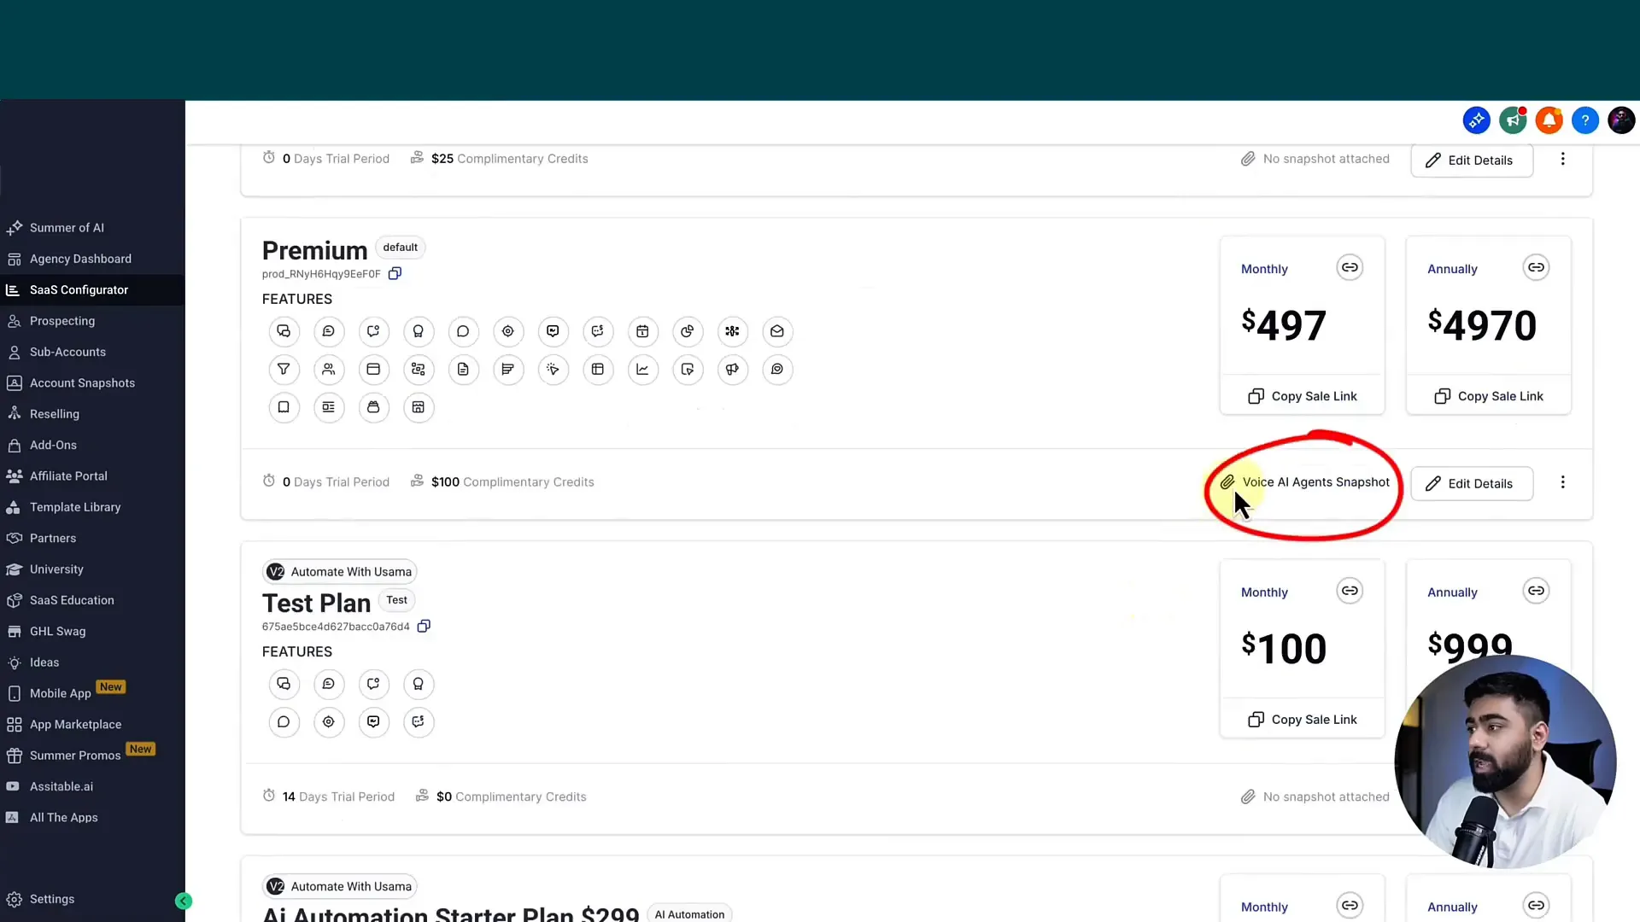
Task: Click the AI Automation tag badge
Action: point(689,914)
